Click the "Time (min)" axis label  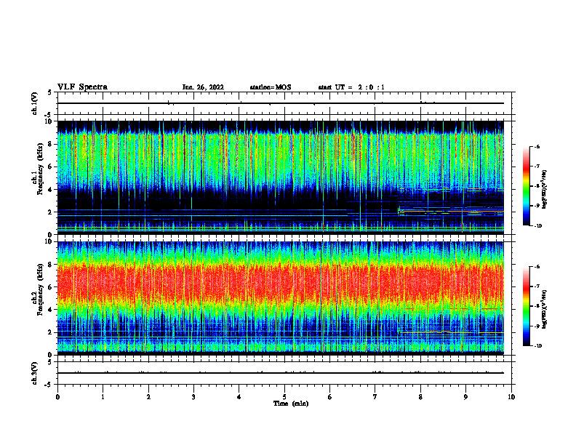tap(291, 404)
